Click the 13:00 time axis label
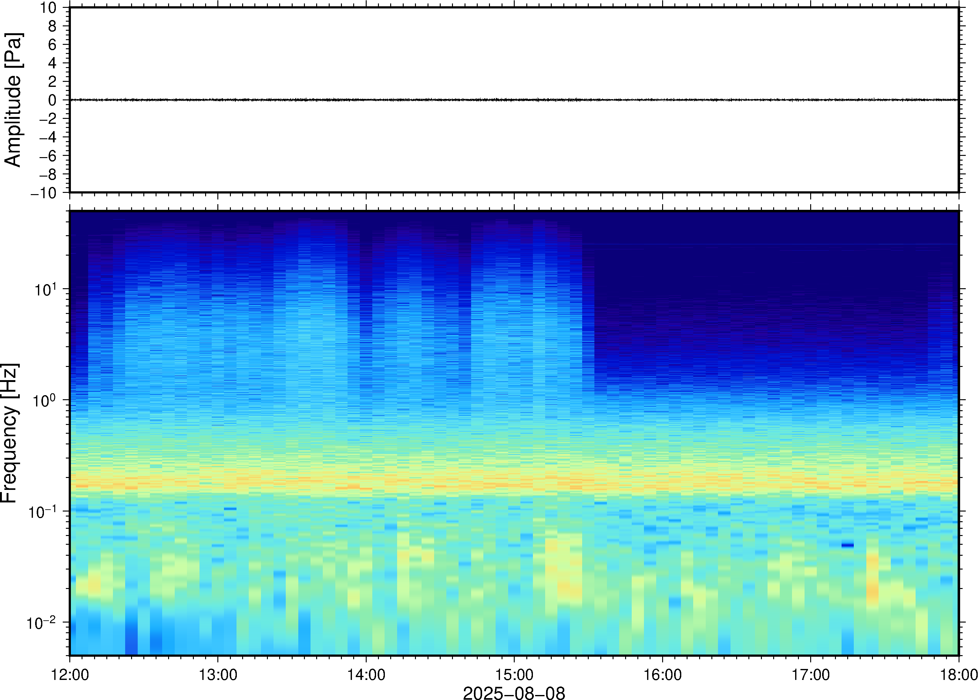Screen dimensions: 978x700 218,675
